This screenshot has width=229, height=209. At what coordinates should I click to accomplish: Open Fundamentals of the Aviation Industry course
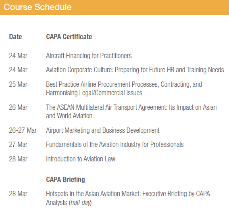click(115, 144)
